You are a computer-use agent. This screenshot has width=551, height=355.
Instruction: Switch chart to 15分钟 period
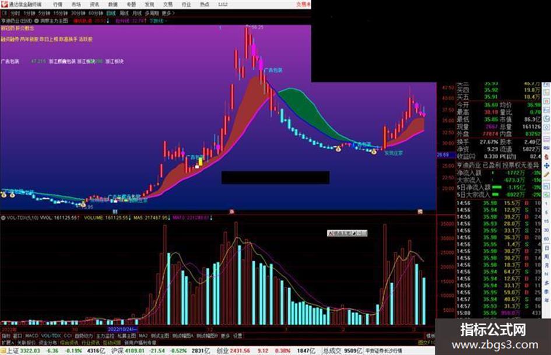[x=61, y=13]
